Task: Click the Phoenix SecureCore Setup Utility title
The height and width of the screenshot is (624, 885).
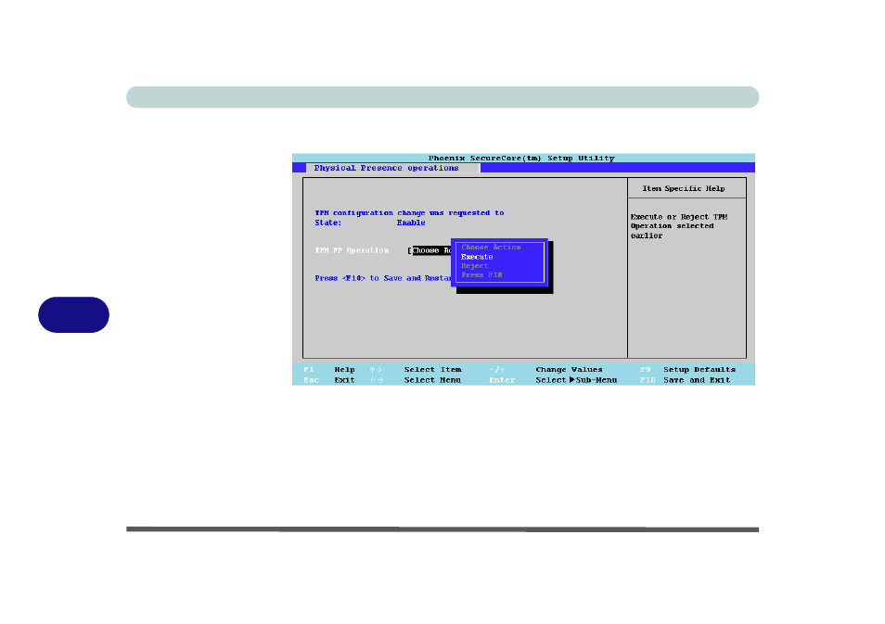Action: point(521,159)
